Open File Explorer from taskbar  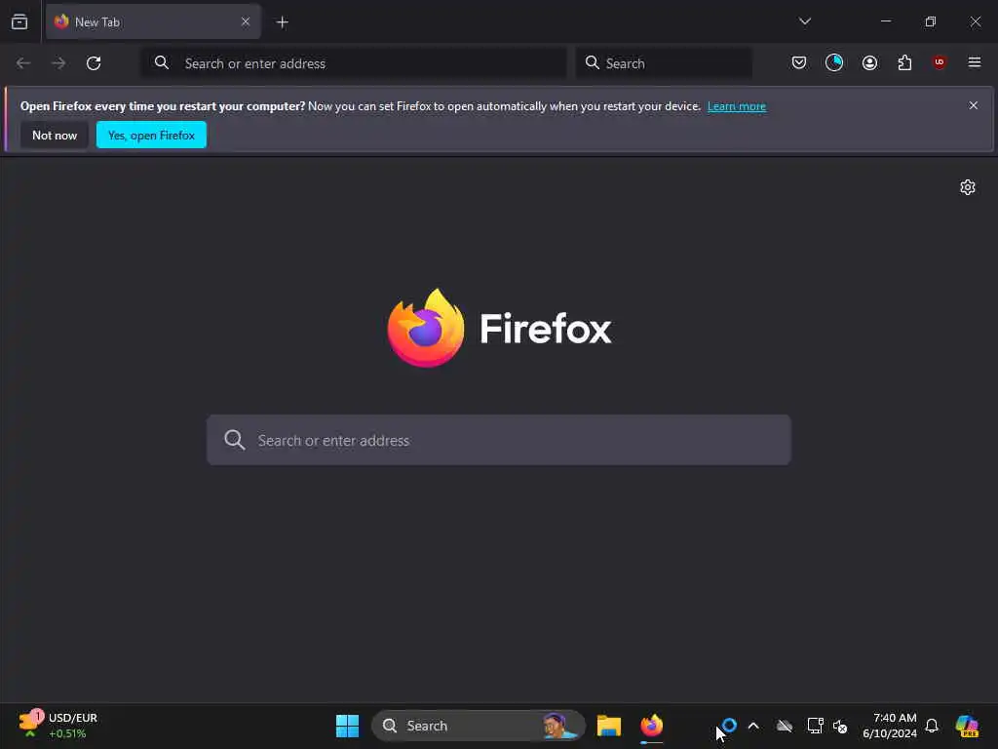coord(609,726)
